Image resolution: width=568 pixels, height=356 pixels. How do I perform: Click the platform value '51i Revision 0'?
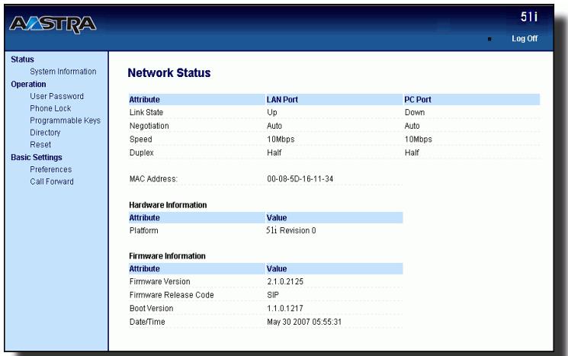click(x=291, y=230)
